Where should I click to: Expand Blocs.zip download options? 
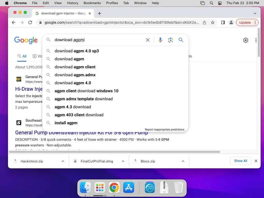click(x=183, y=161)
